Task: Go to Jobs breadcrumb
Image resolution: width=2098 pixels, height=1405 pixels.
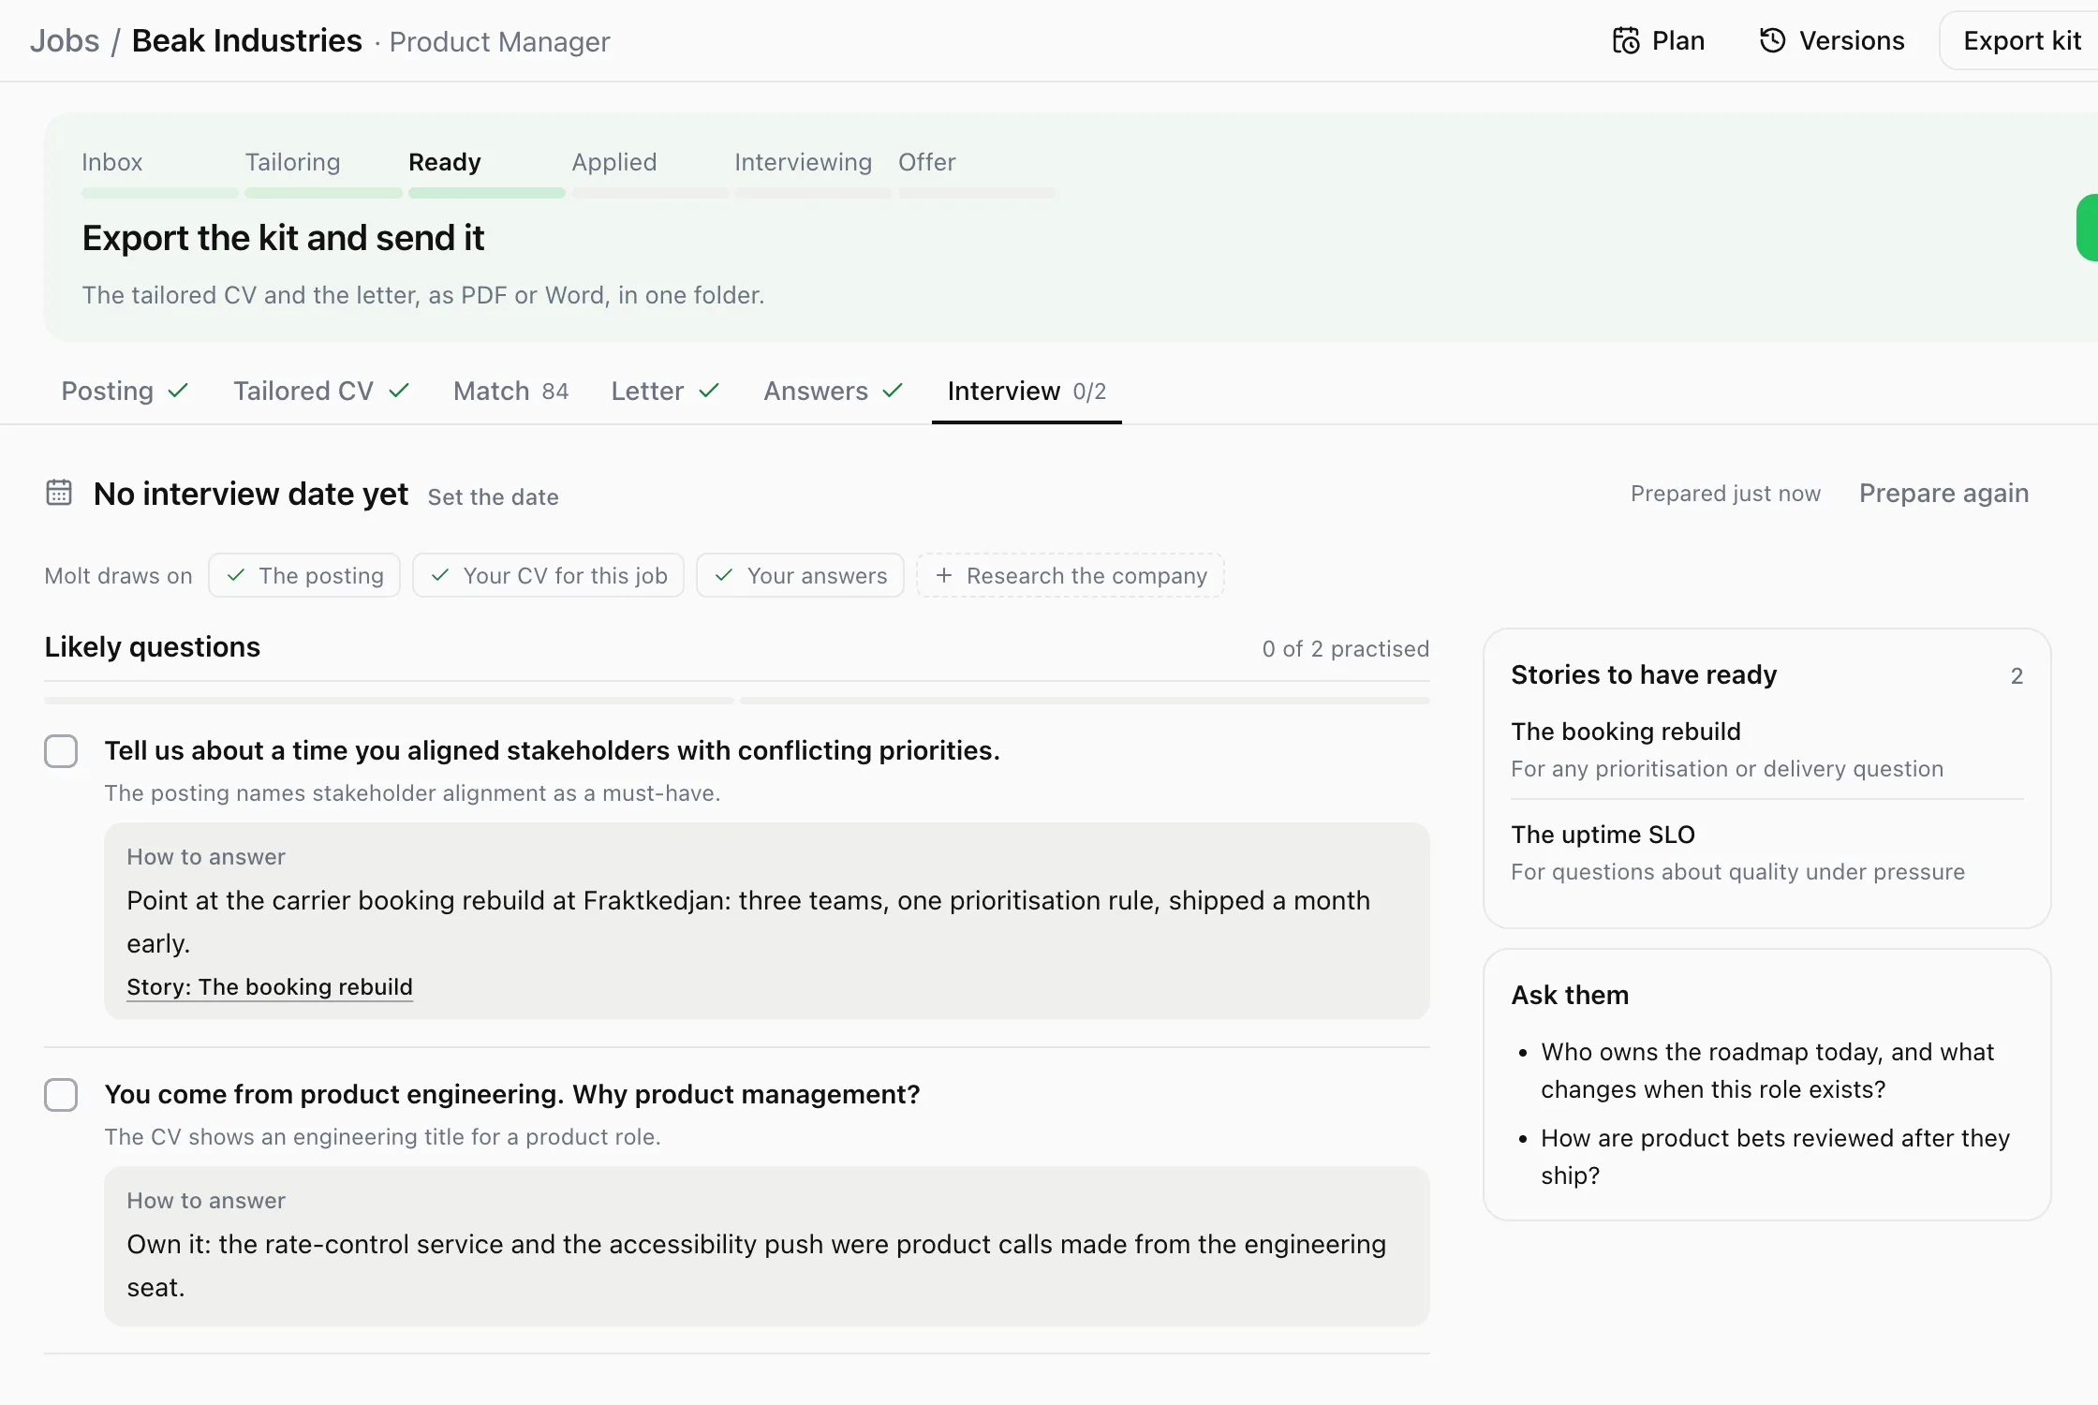Action: click(x=65, y=41)
